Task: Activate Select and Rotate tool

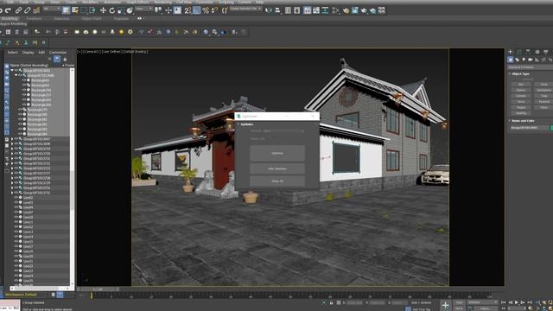Action: coord(111,10)
